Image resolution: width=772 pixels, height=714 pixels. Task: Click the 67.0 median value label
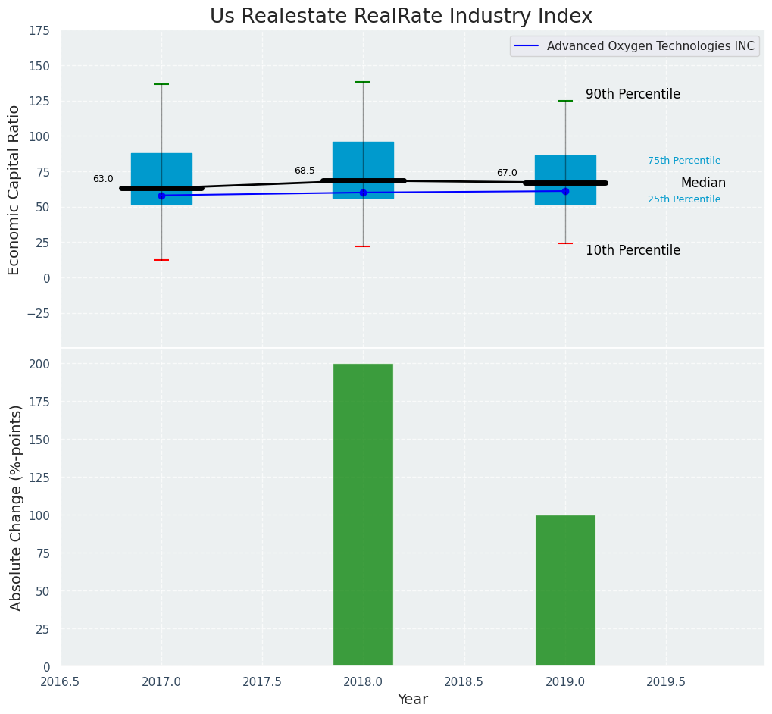[507, 173]
